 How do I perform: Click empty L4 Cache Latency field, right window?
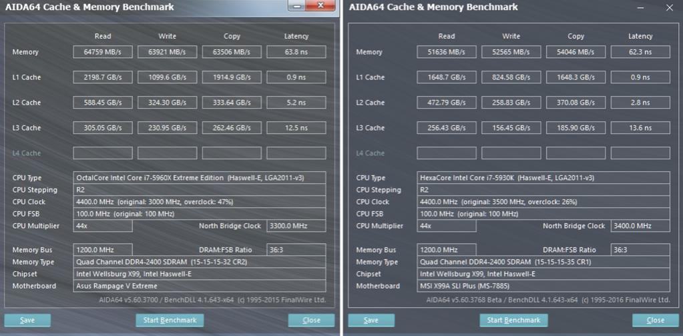pos(640,153)
